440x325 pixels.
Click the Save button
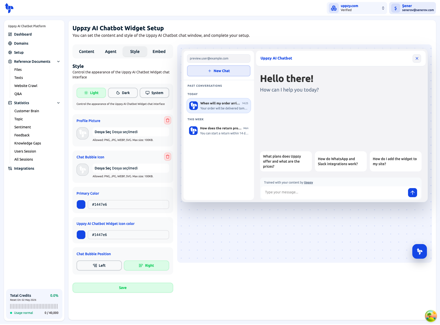123,288
